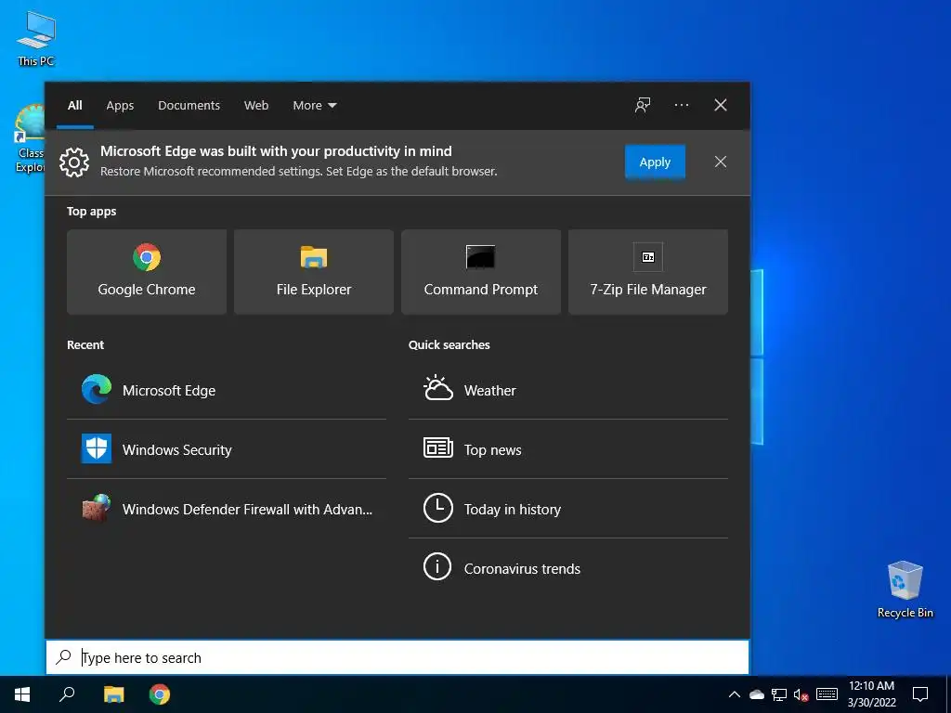Open the Windows Start menu
This screenshot has height=713, width=951.
click(22, 694)
